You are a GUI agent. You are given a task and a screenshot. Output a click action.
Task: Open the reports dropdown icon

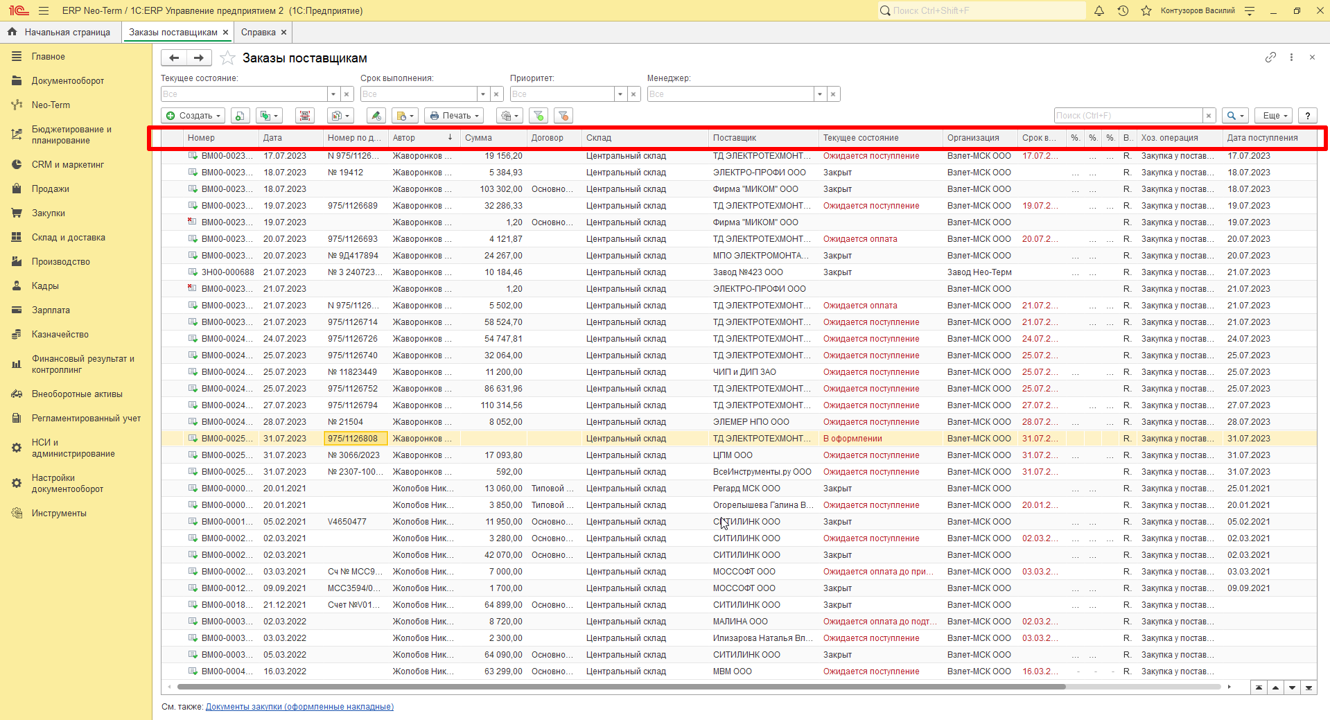[x=340, y=116]
